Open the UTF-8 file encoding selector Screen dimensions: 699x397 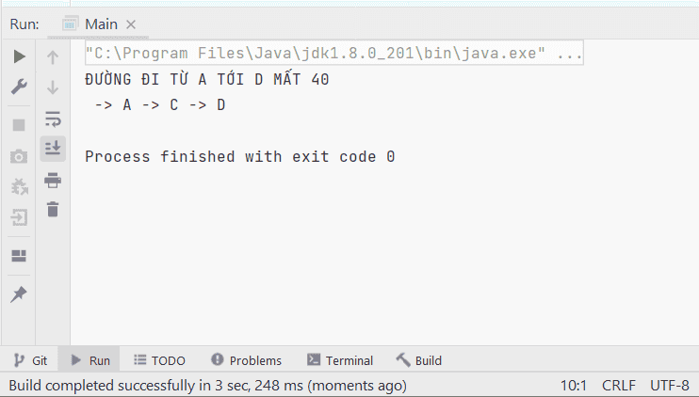pyautogui.click(x=670, y=386)
